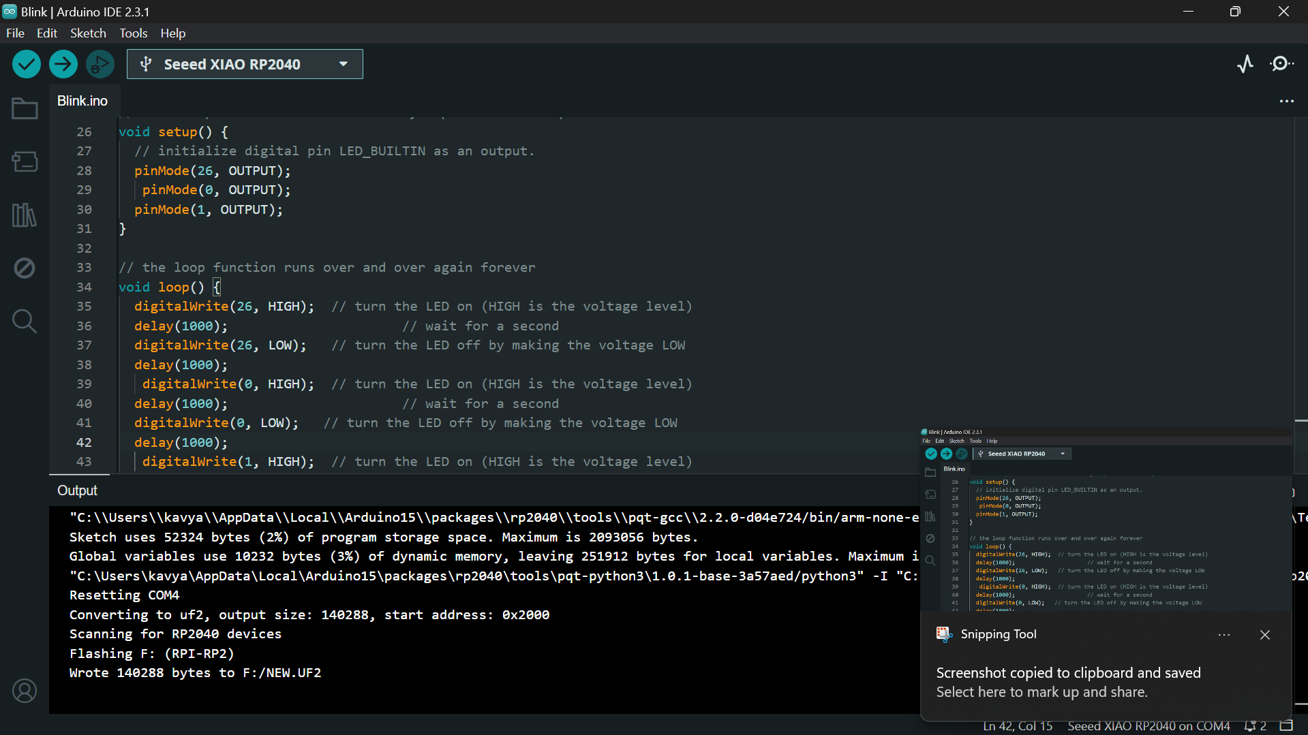Open the Tools menu
This screenshot has width=1308, height=735.
coord(134,33)
